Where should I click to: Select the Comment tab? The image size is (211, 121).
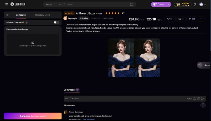(69, 90)
